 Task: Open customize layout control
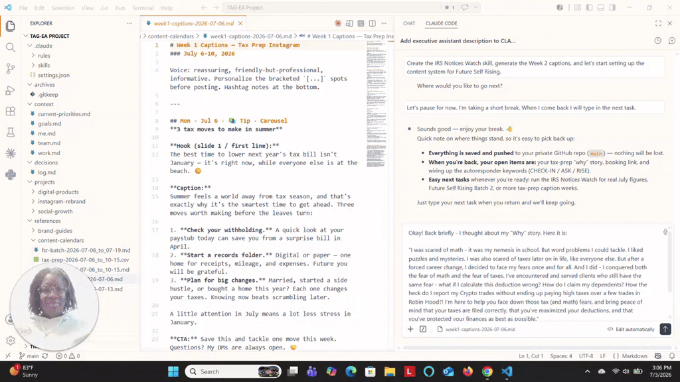578,7
